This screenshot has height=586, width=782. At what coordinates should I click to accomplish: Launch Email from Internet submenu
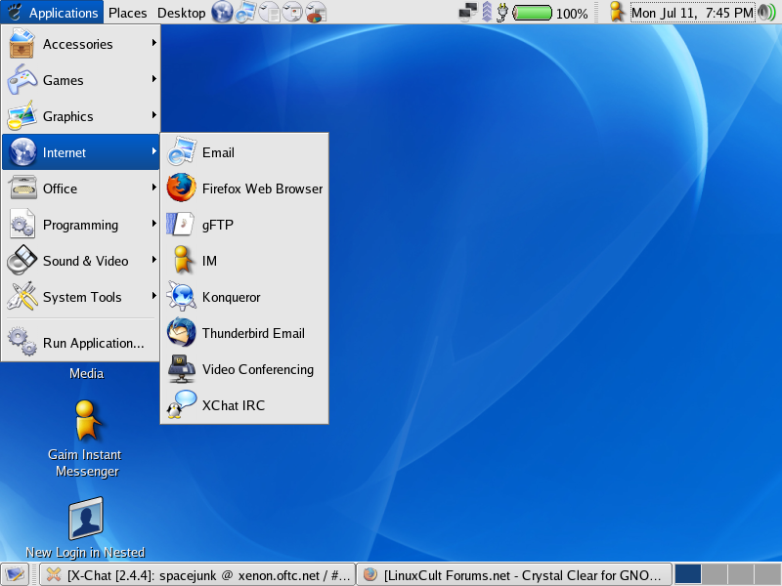[244, 152]
